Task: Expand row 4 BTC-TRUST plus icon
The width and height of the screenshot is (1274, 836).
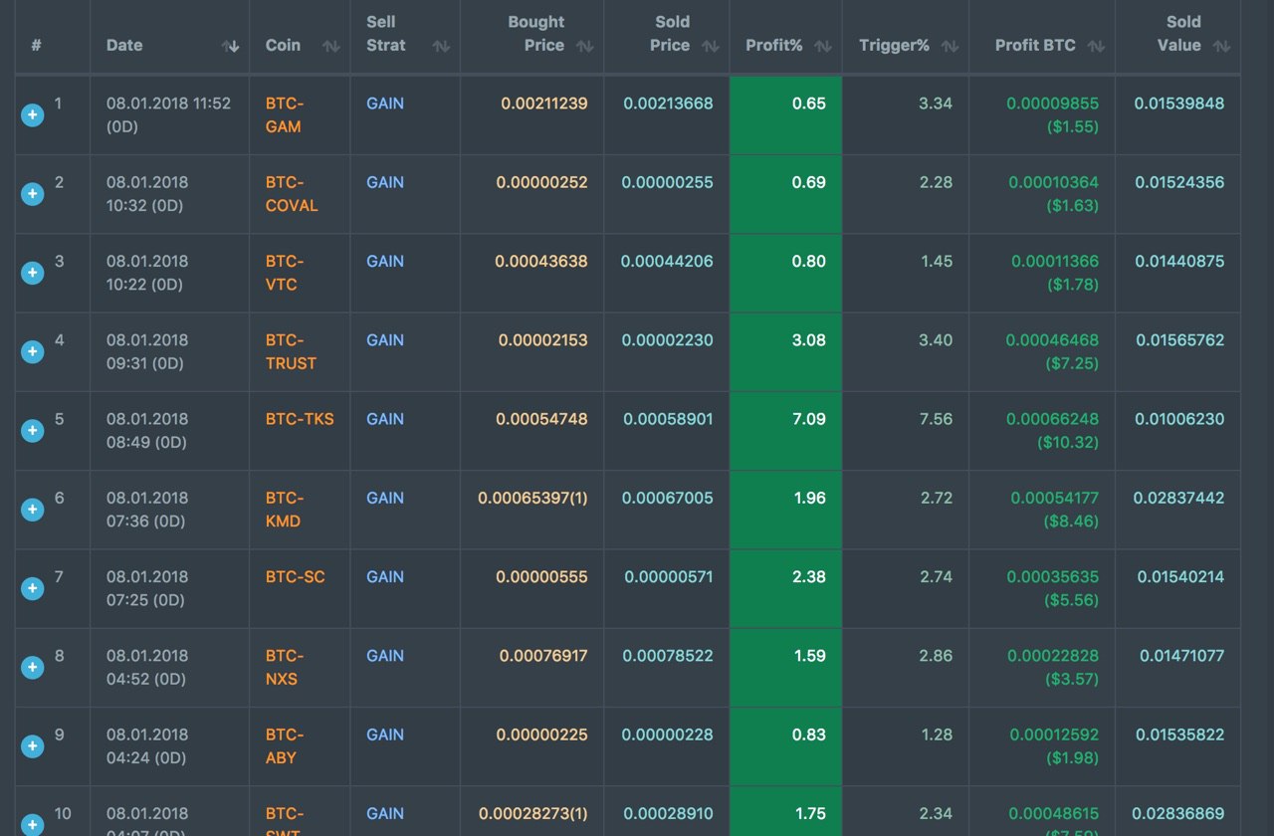Action: 33,351
